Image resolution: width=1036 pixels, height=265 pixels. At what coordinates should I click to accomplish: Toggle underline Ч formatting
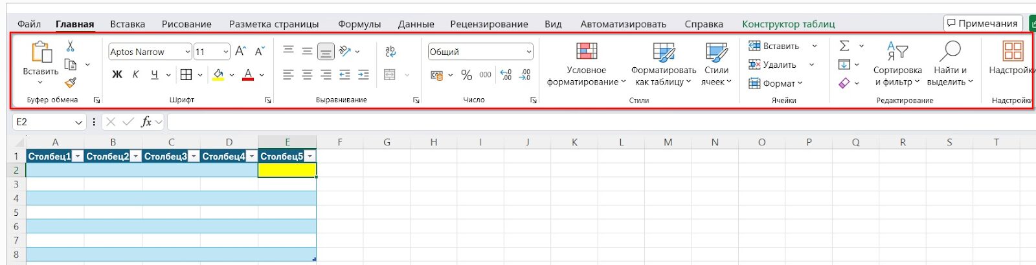pyautogui.click(x=154, y=75)
